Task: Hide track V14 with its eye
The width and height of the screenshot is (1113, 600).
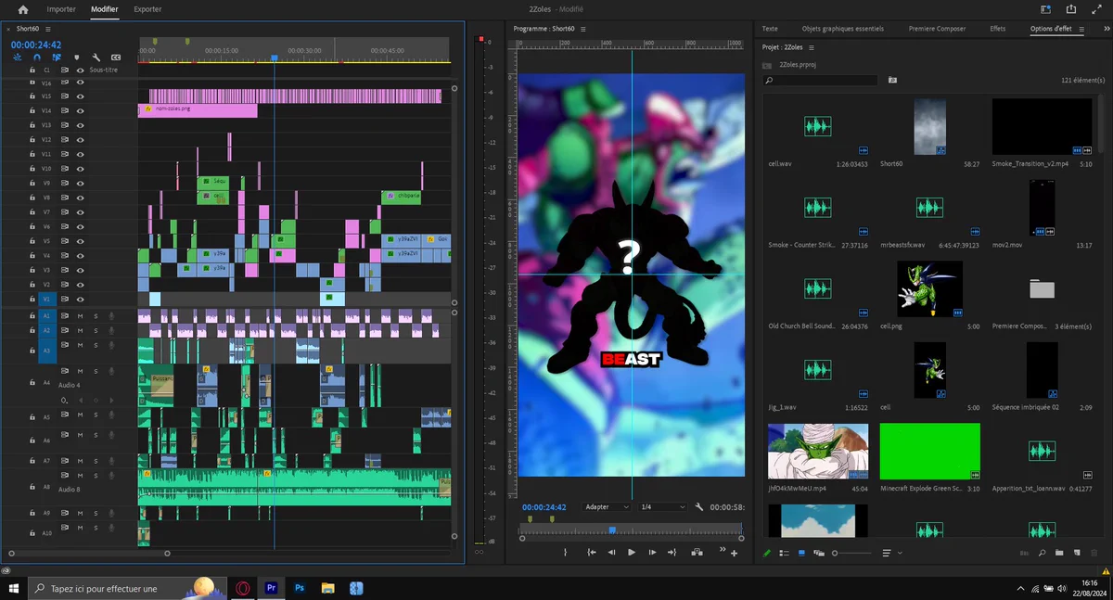Action: (x=81, y=110)
